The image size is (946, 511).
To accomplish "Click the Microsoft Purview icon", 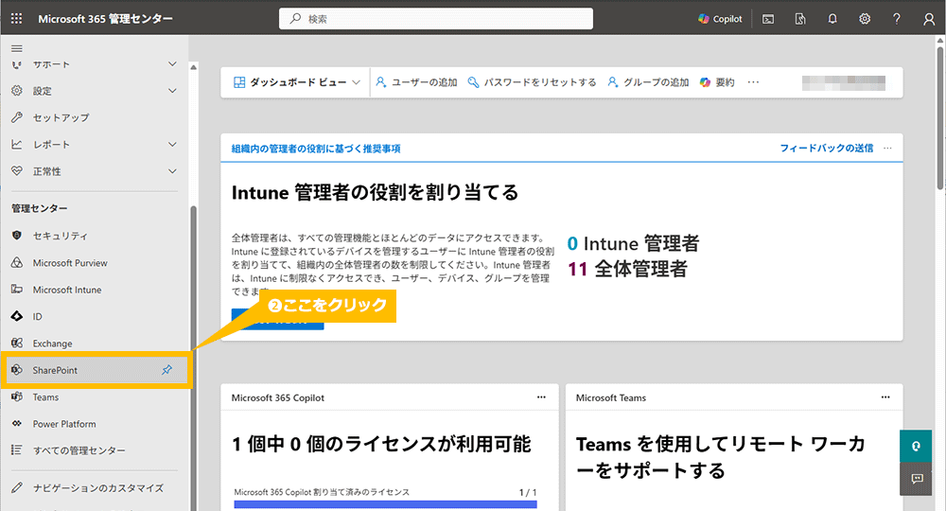I will tap(17, 262).
